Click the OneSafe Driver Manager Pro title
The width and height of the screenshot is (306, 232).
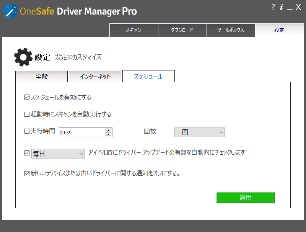click(x=78, y=11)
